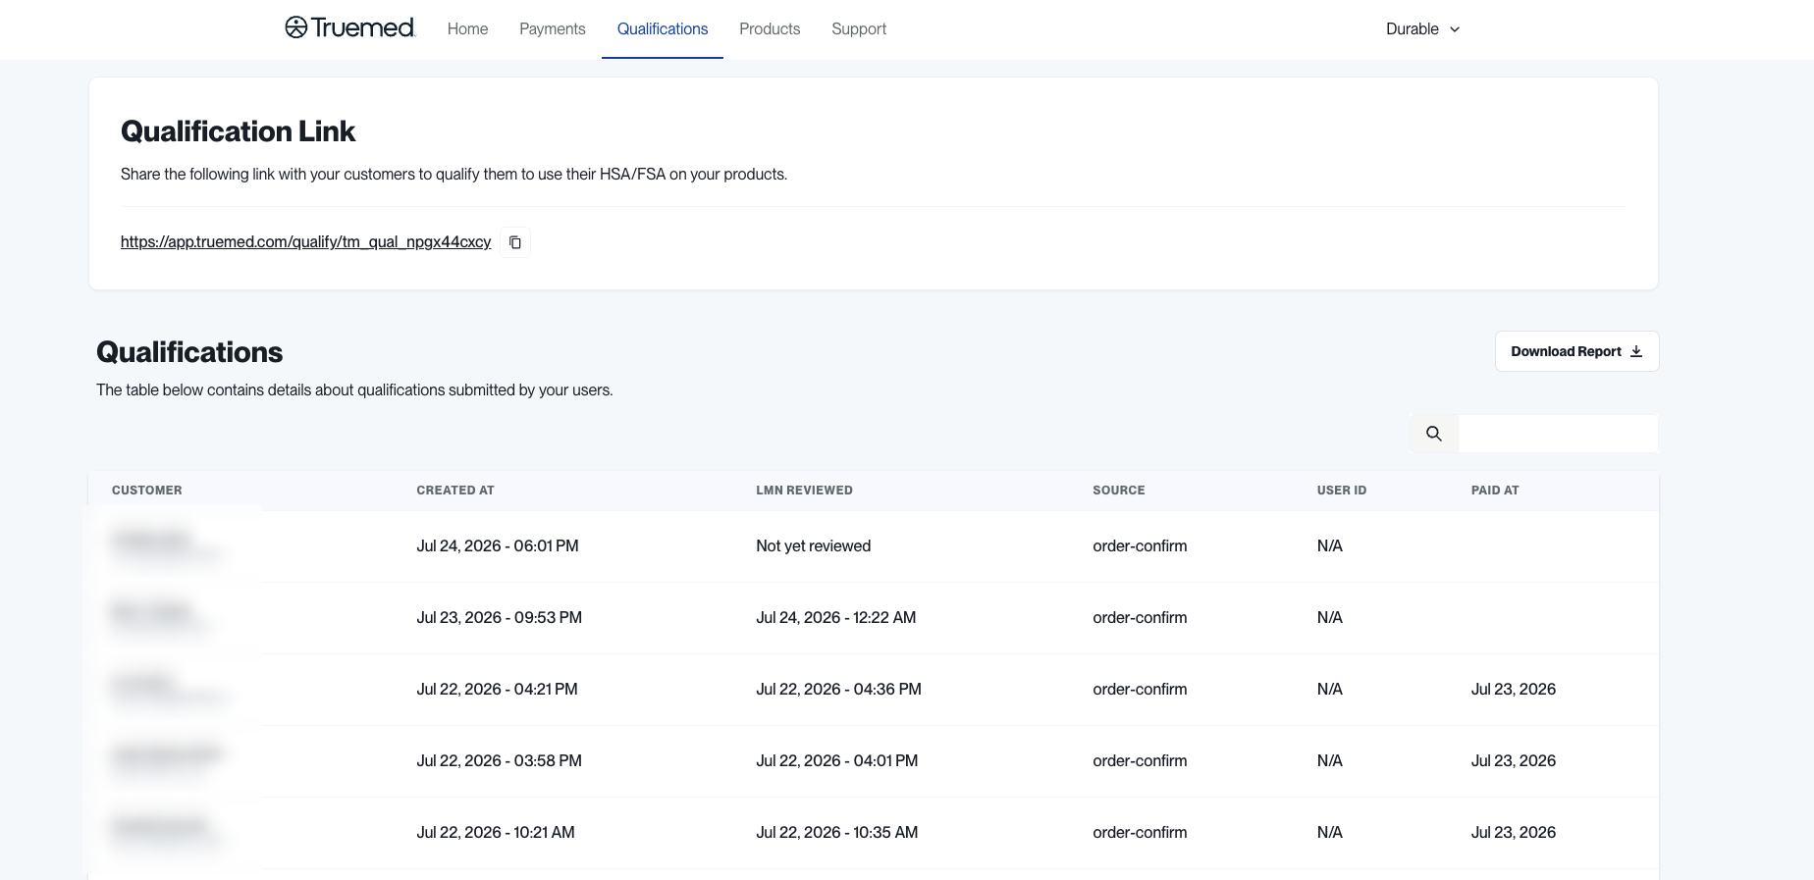Open the truemed qualify link URL
Screen dimensions: 1814x880
point(305,241)
